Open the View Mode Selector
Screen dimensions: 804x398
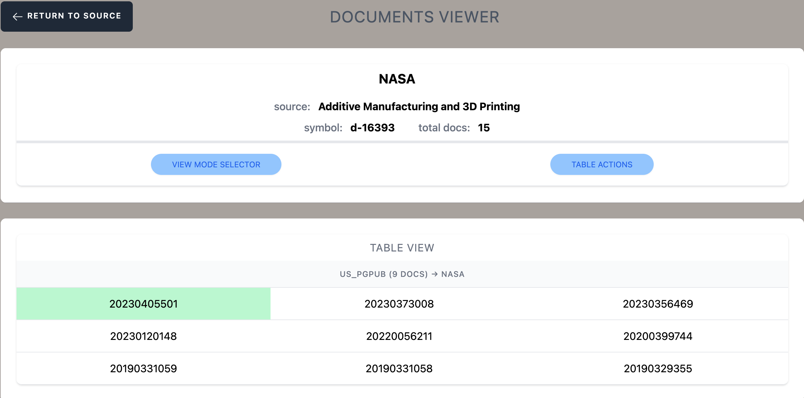point(216,164)
